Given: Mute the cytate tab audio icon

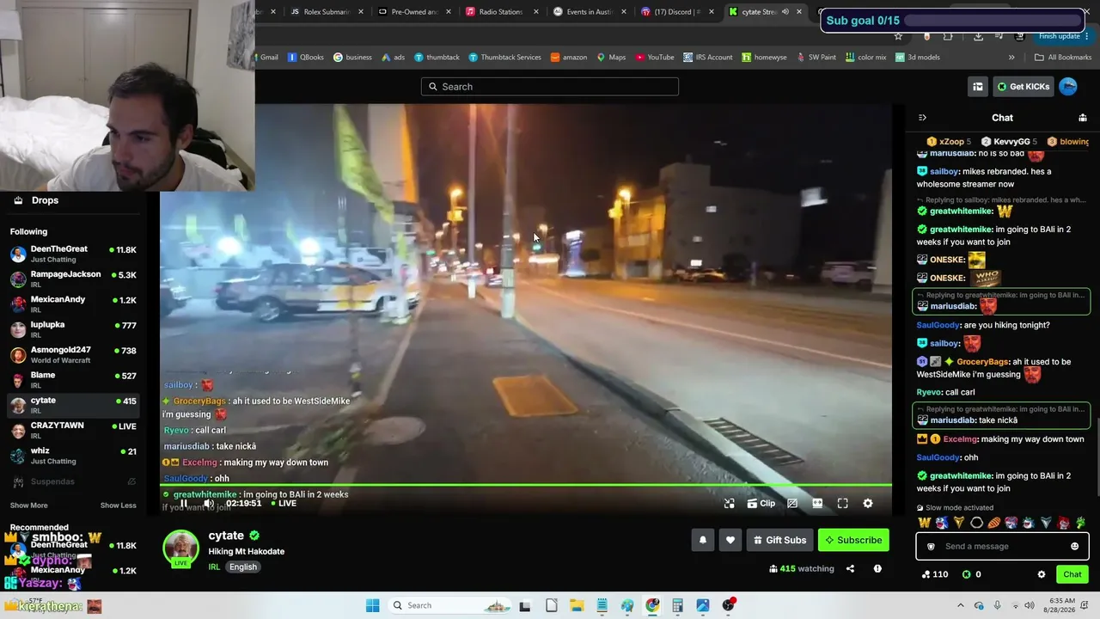Looking at the screenshot, I should pyautogui.click(x=785, y=12).
